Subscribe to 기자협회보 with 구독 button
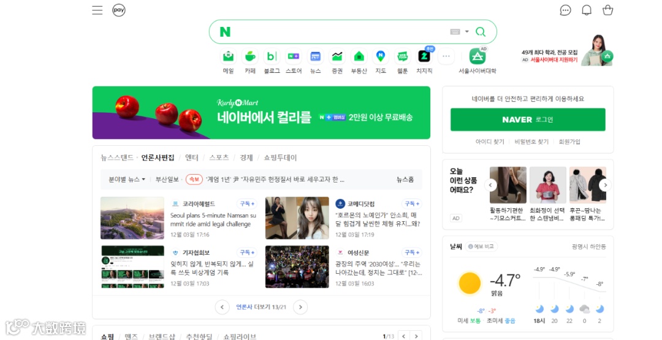Viewport: 662px width, 340px height. coord(247,252)
